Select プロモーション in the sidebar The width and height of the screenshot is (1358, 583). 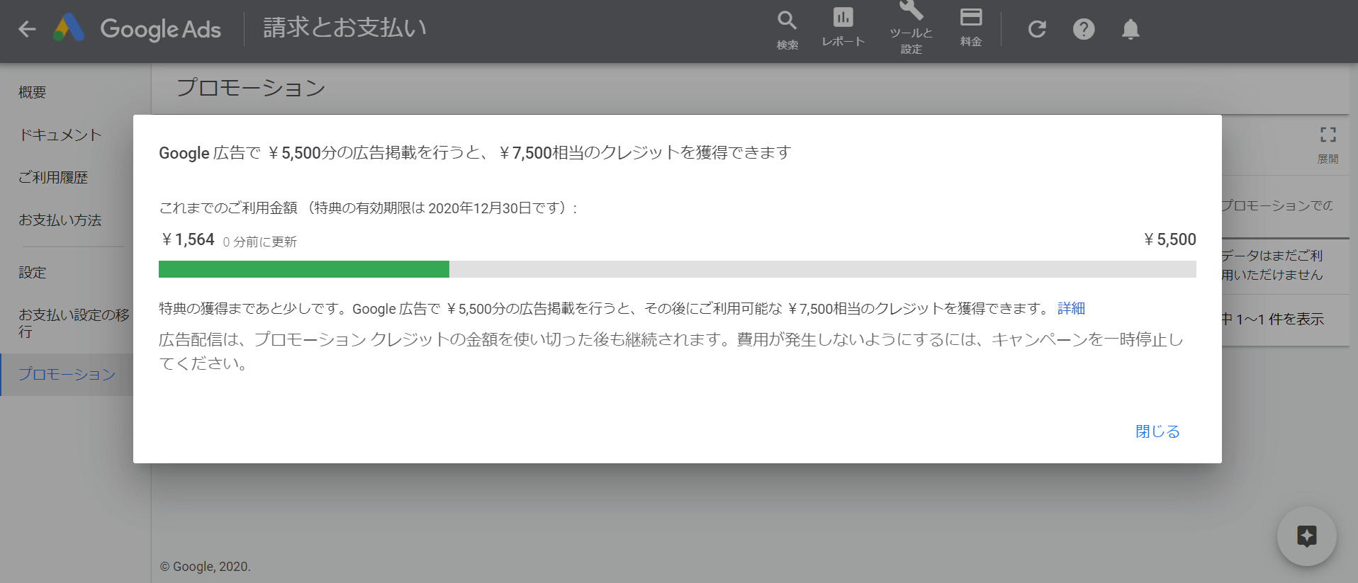pyautogui.click(x=67, y=374)
